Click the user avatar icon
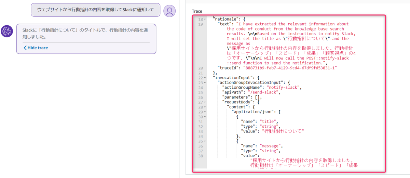Viewport: 410px width, 178px height. 169,11
